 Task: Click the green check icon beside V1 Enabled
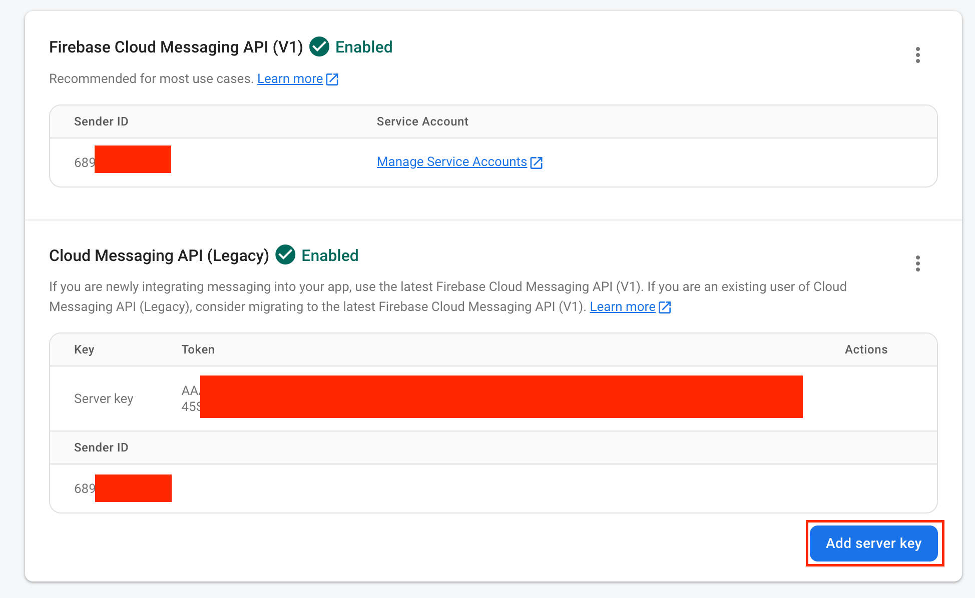[x=319, y=47]
